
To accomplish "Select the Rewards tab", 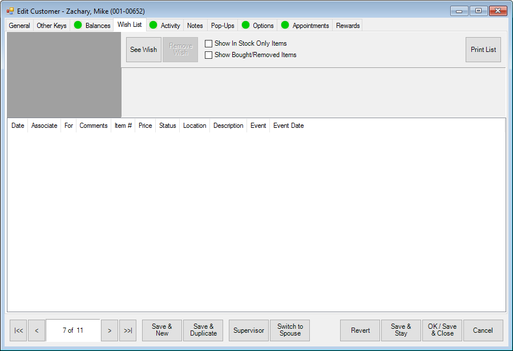I will (348, 26).
